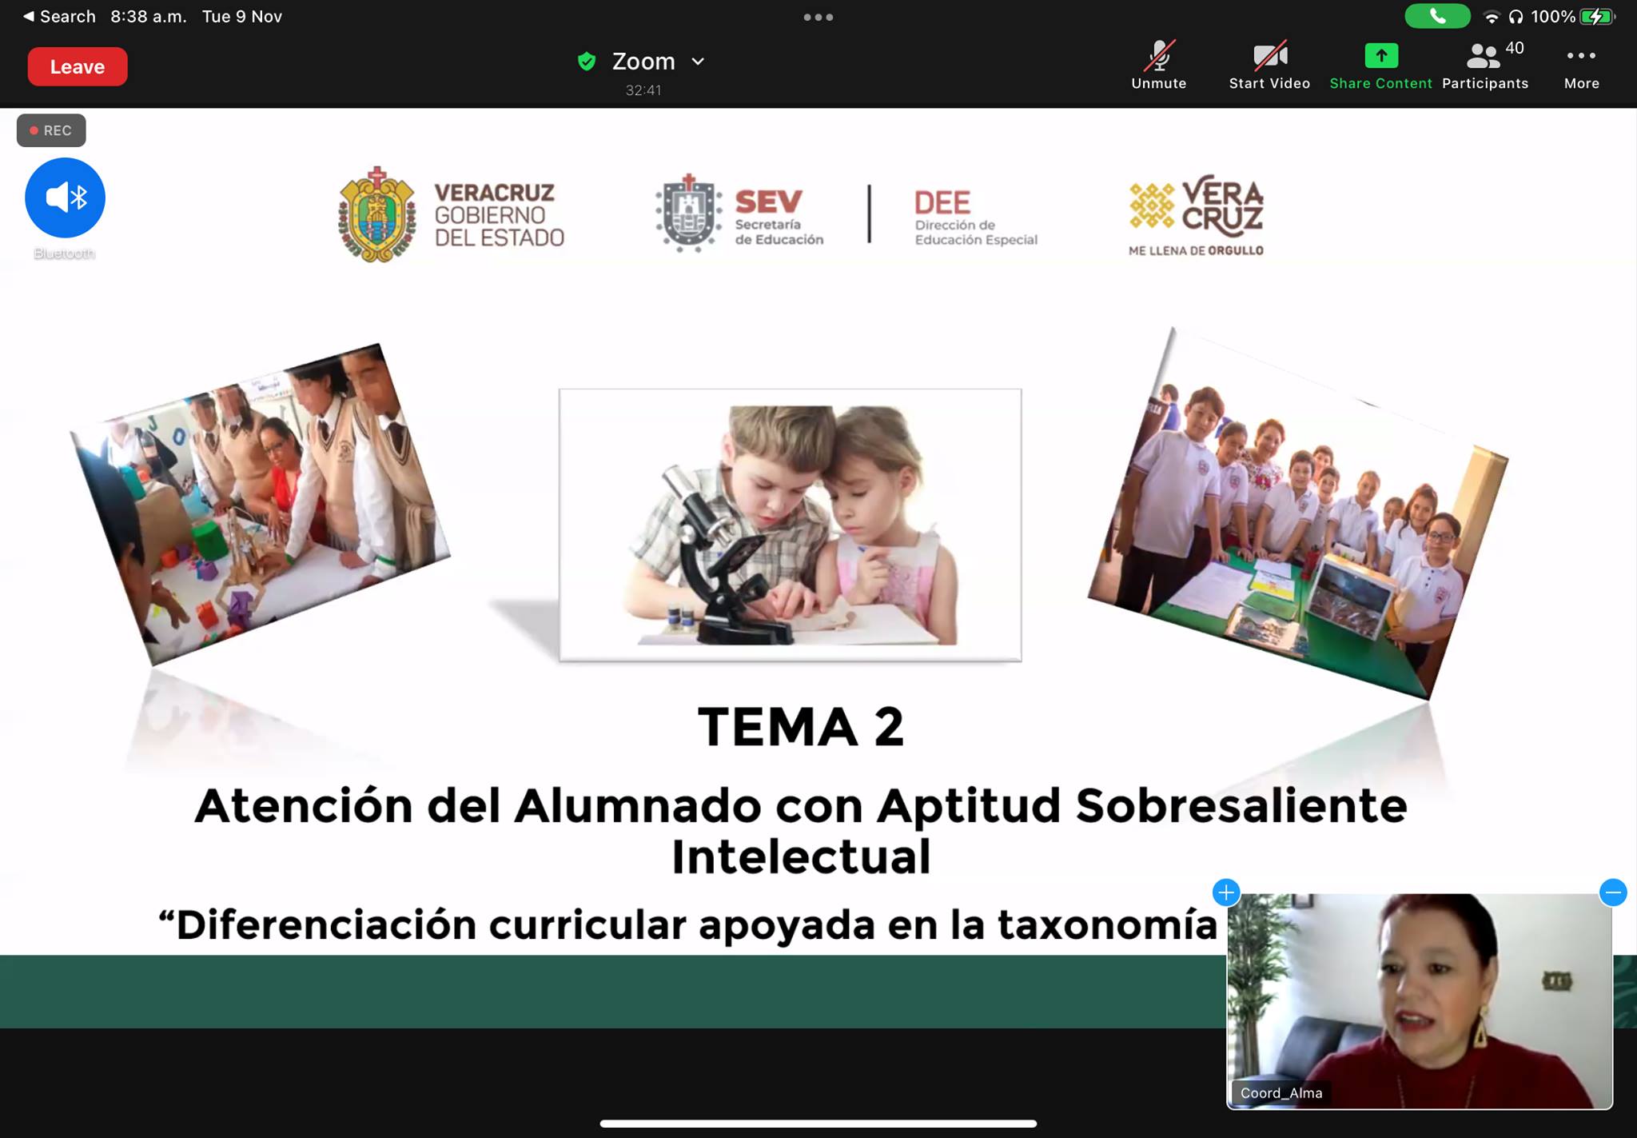Tap the REC recording indicator

pos(51,130)
